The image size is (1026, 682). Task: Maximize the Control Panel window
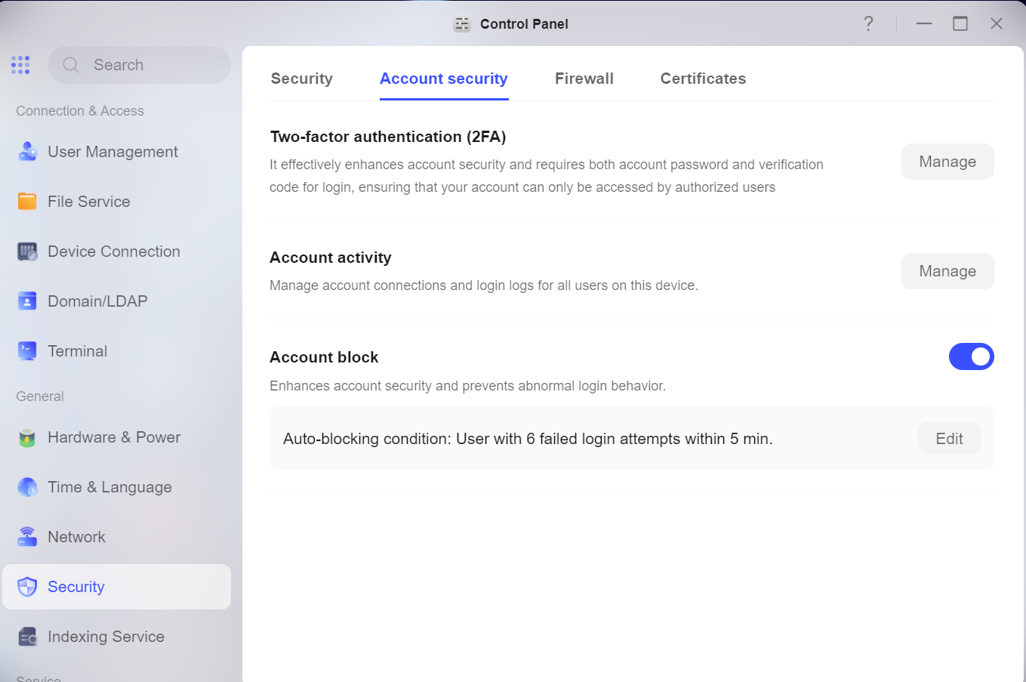click(x=960, y=23)
